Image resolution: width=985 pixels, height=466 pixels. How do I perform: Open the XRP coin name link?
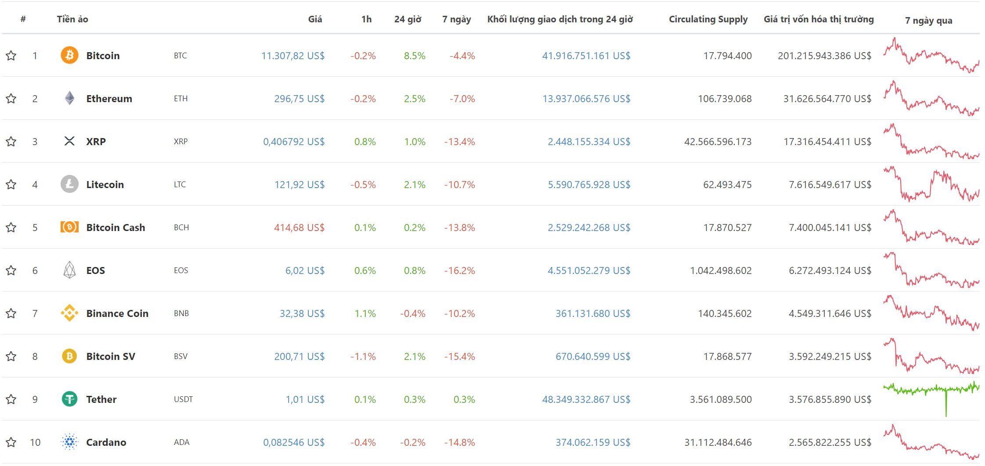pos(96,142)
